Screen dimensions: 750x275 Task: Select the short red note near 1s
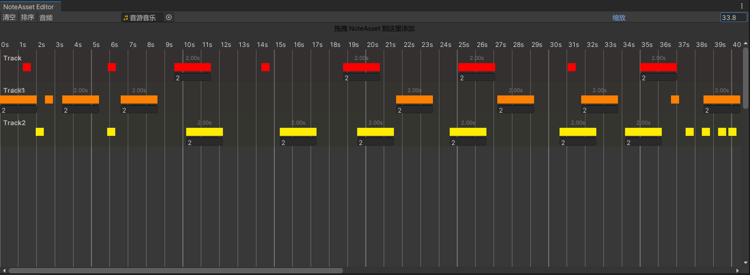pos(27,67)
